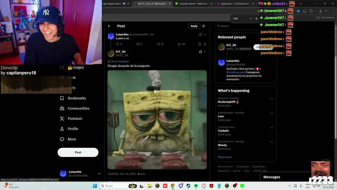This screenshot has width=337, height=190.
Task: Click the Grok icon on K17_50's post
Action: tap(200, 52)
